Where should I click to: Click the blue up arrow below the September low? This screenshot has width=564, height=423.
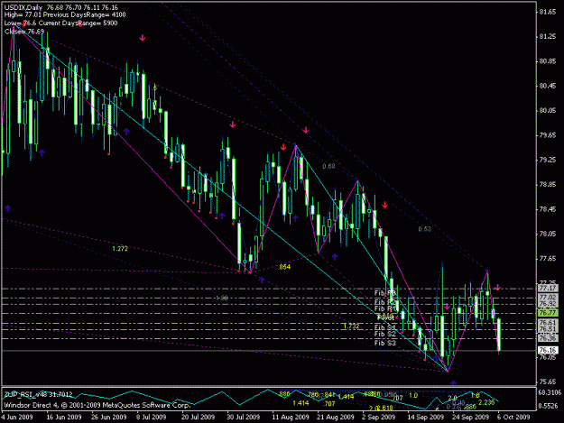pos(453,383)
